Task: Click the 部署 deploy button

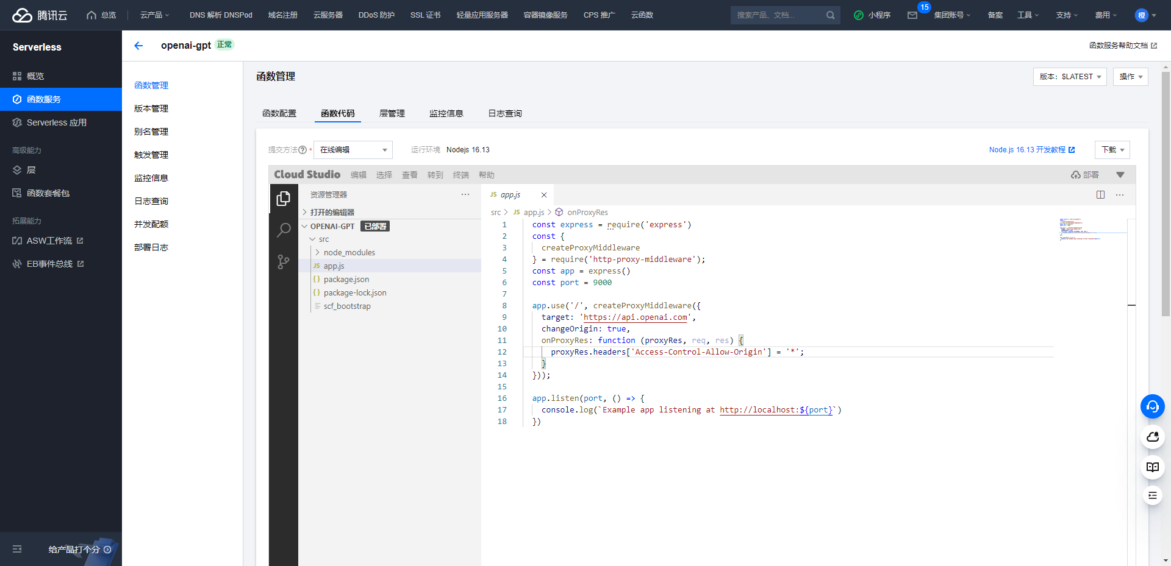Action: (1085, 175)
